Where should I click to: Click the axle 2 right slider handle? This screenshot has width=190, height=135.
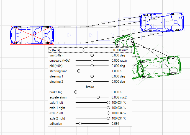109,118
